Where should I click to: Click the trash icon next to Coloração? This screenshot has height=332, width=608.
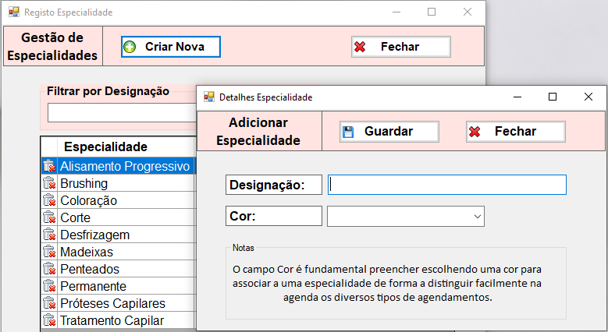[x=49, y=200]
